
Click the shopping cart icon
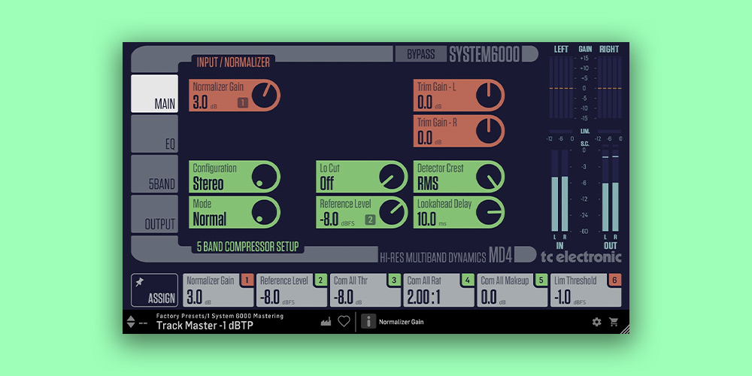coord(614,322)
